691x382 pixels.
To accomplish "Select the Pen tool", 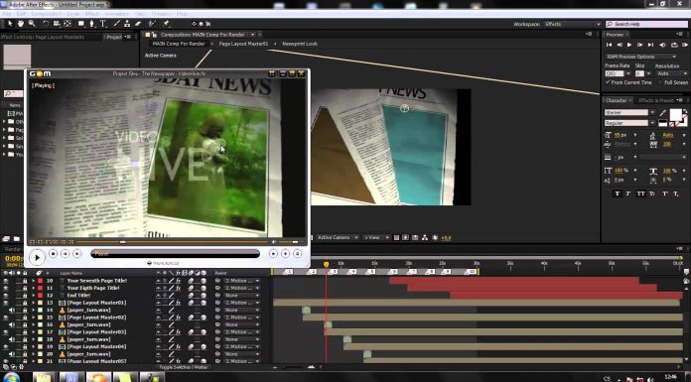I will click(x=91, y=24).
